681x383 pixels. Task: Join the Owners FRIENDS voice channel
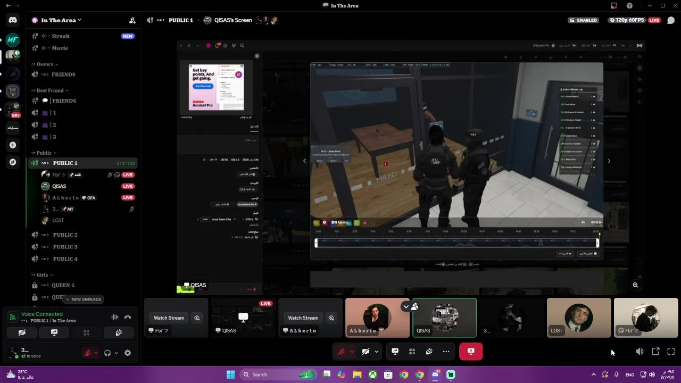82,74
